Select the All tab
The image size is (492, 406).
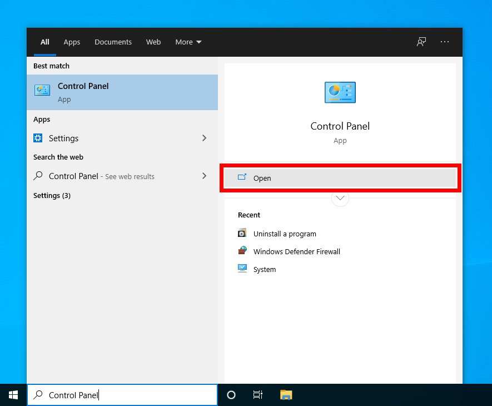coord(45,42)
